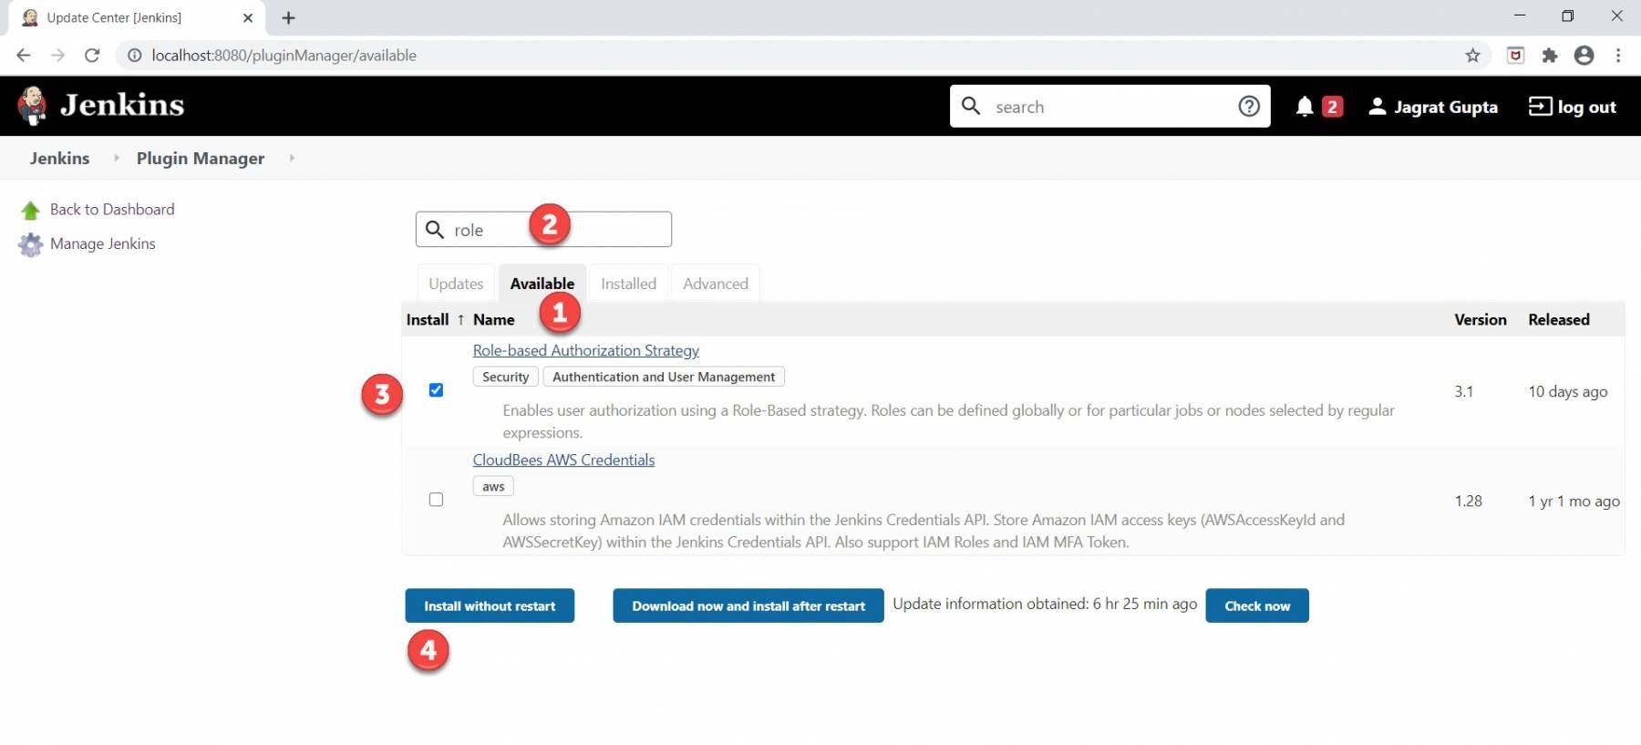Click the search help question mark icon
Viewport: 1641px width, 745px height.
pos(1249,107)
